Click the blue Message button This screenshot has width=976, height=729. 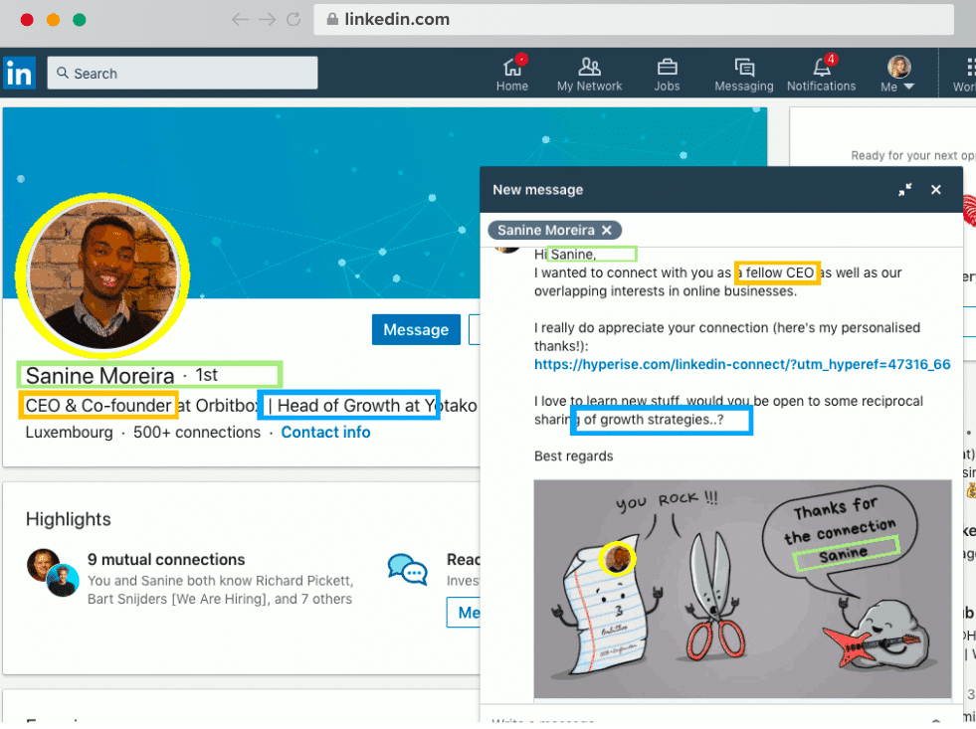click(416, 330)
